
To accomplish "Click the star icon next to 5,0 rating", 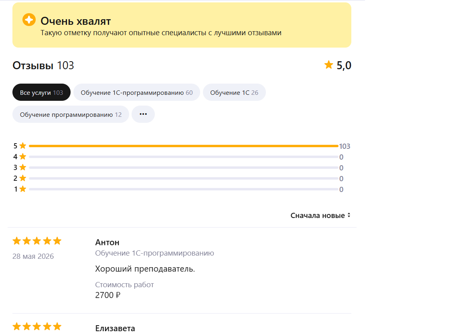I will [328, 65].
